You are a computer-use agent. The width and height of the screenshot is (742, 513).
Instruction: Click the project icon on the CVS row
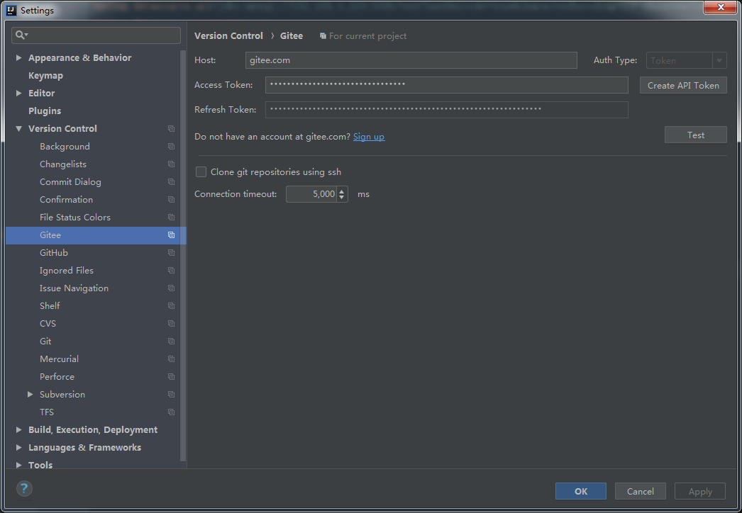tap(171, 324)
